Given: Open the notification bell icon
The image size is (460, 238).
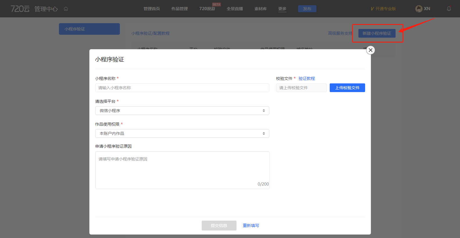Looking at the screenshot, I should (449, 9).
